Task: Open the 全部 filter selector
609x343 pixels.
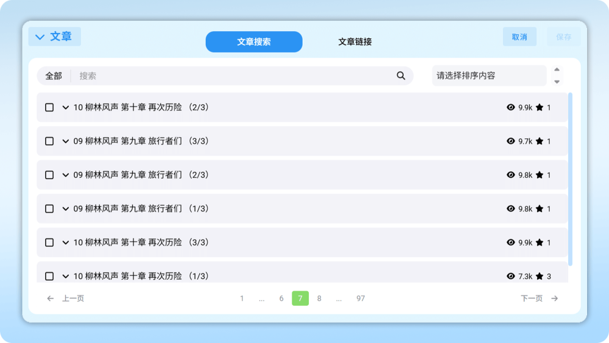Action: [x=54, y=76]
